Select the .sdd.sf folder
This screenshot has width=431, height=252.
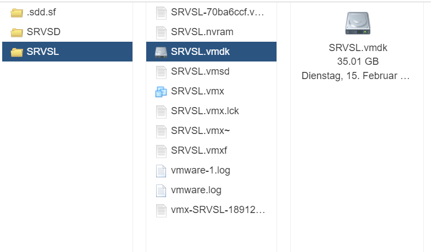(x=42, y=12)
